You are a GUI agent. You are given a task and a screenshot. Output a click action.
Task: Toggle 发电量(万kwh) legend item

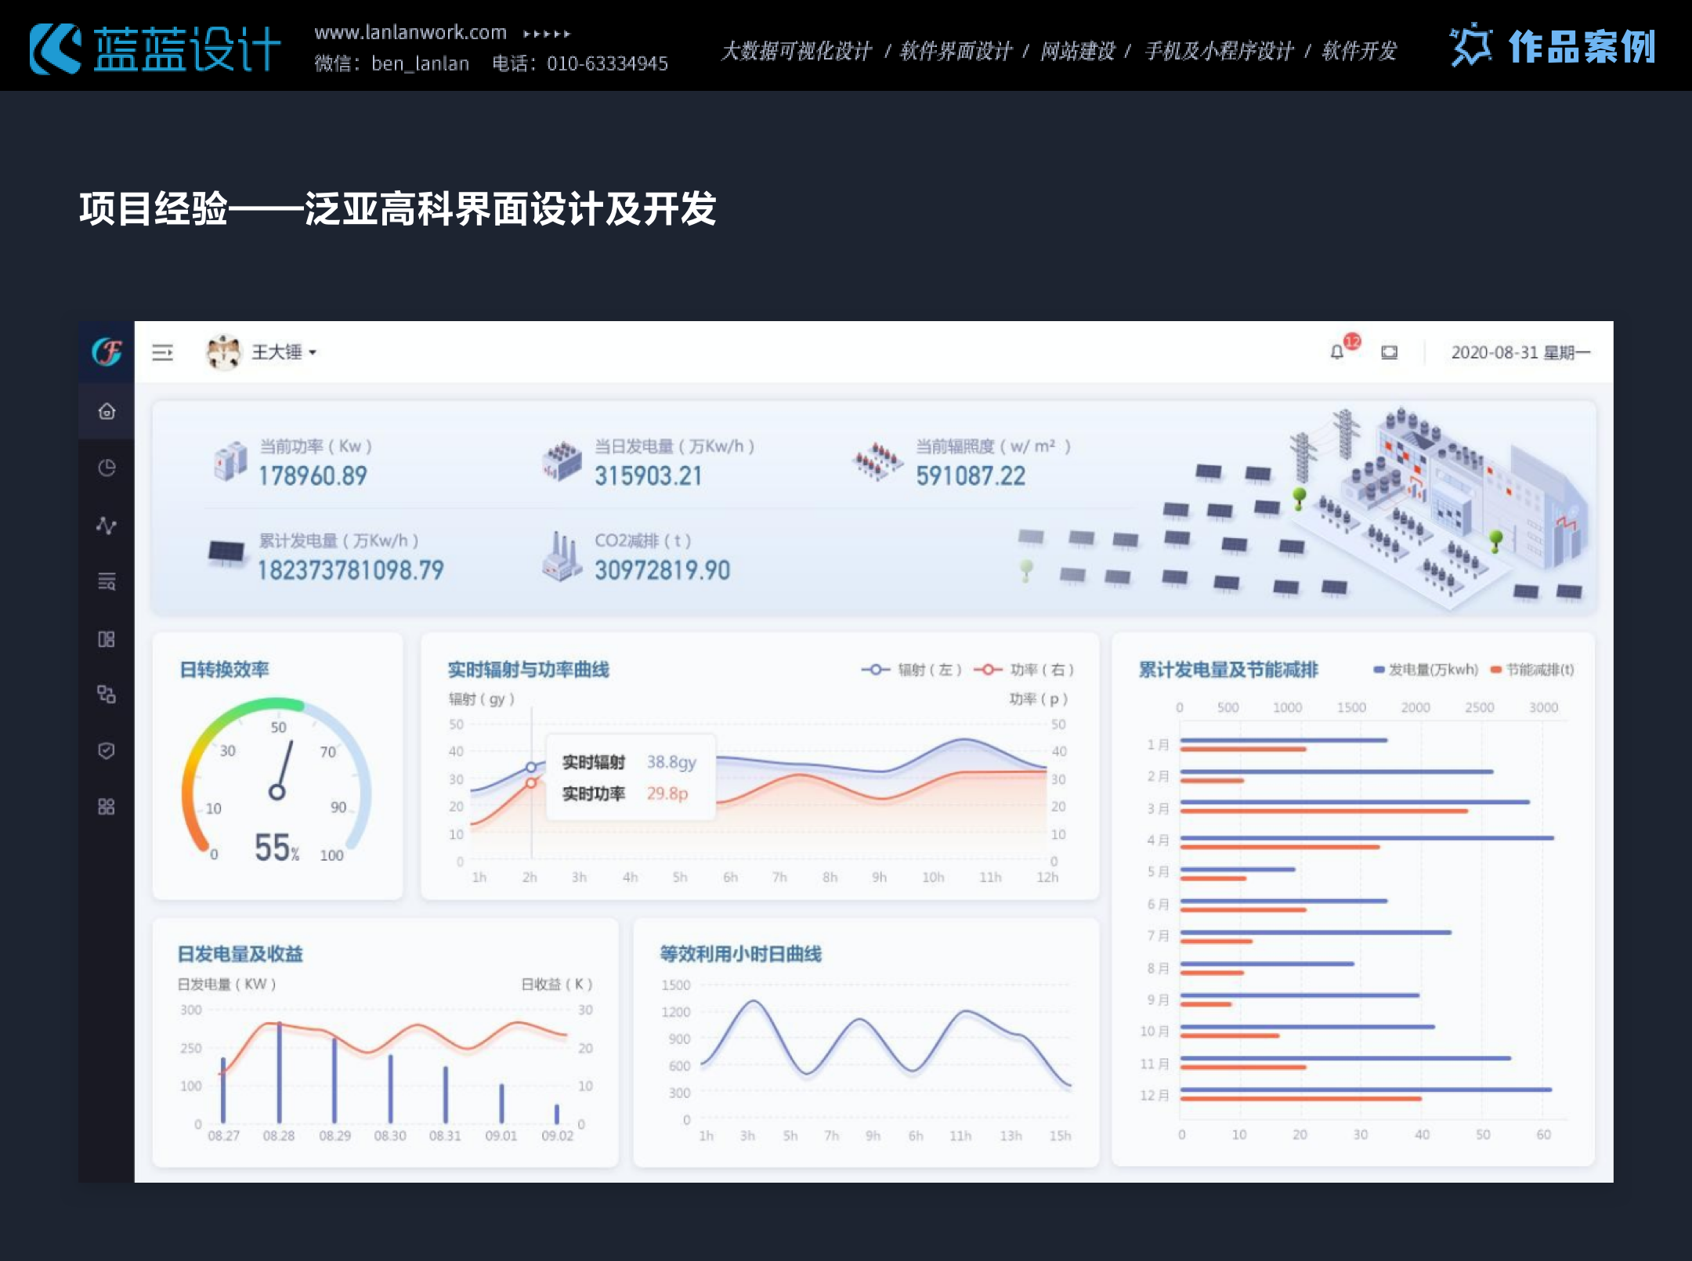(1426, 670)
